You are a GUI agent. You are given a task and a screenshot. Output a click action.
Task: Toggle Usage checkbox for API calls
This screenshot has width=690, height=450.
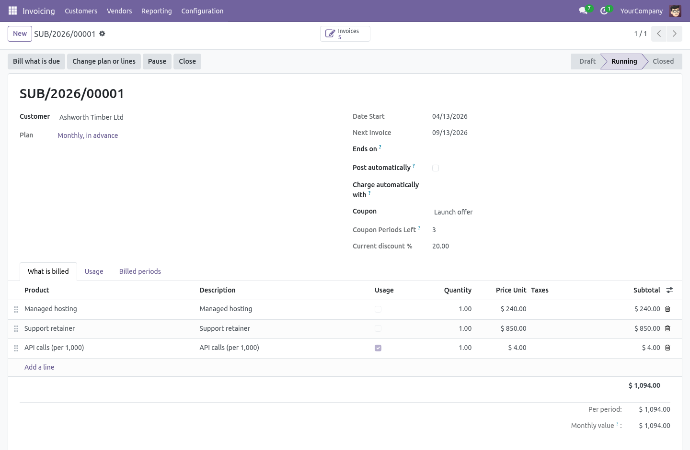click(x=378, y=348)
